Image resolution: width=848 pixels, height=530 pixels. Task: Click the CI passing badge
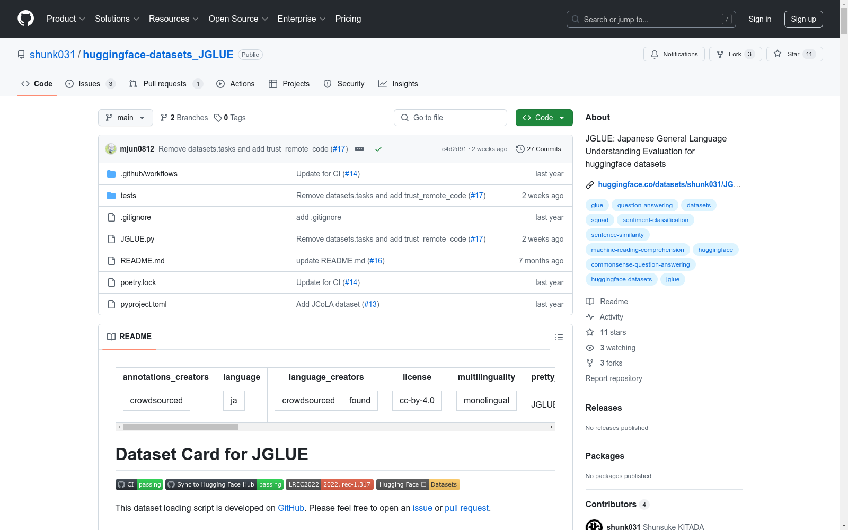click(139, 484)
